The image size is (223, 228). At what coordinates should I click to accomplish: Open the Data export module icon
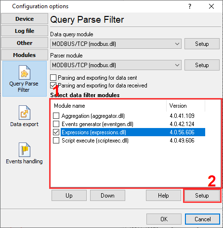coord(25,113)
